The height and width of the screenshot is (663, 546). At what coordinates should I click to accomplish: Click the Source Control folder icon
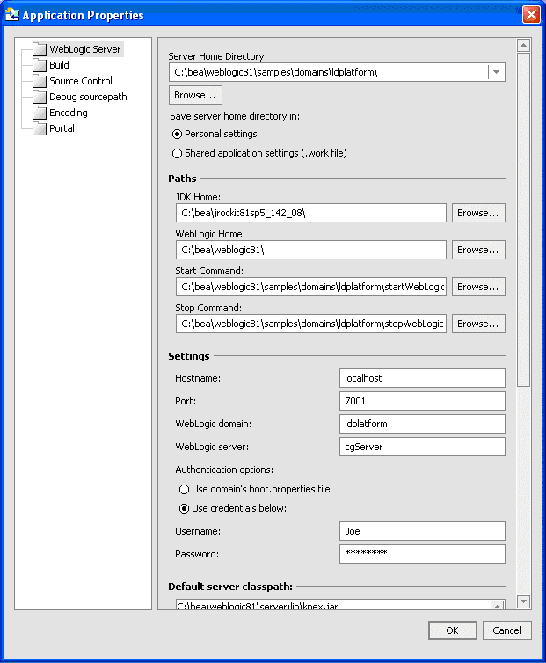40,81
